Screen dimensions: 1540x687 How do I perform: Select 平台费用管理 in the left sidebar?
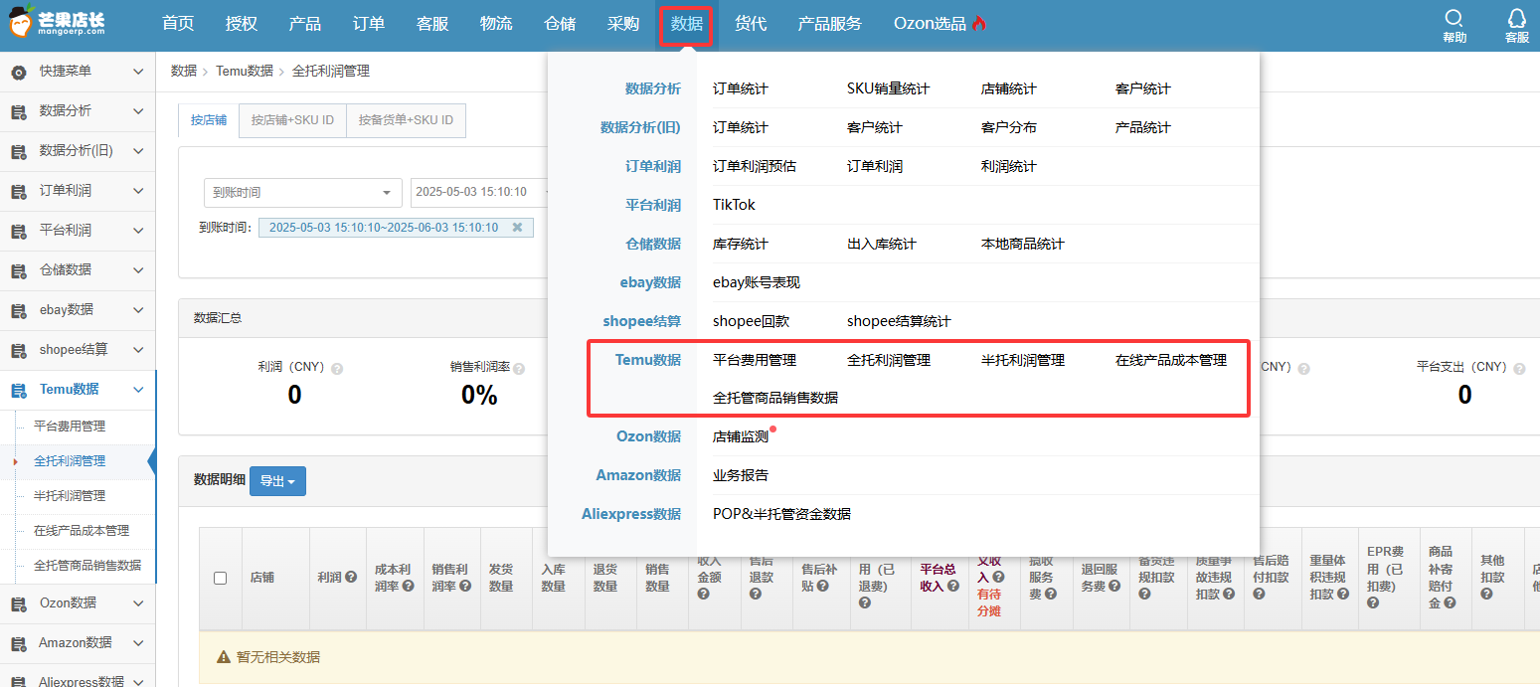[x=70, y=427]
